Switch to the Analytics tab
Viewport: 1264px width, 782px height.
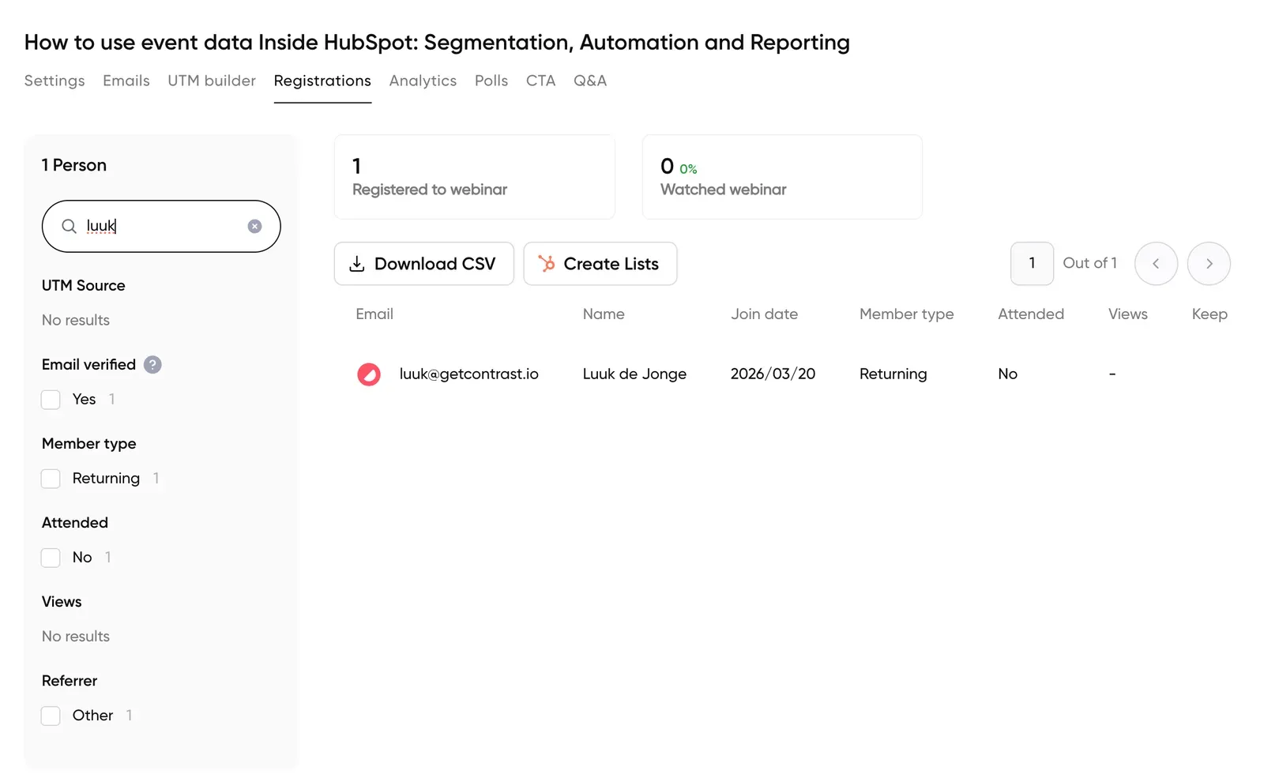(423, 81)
